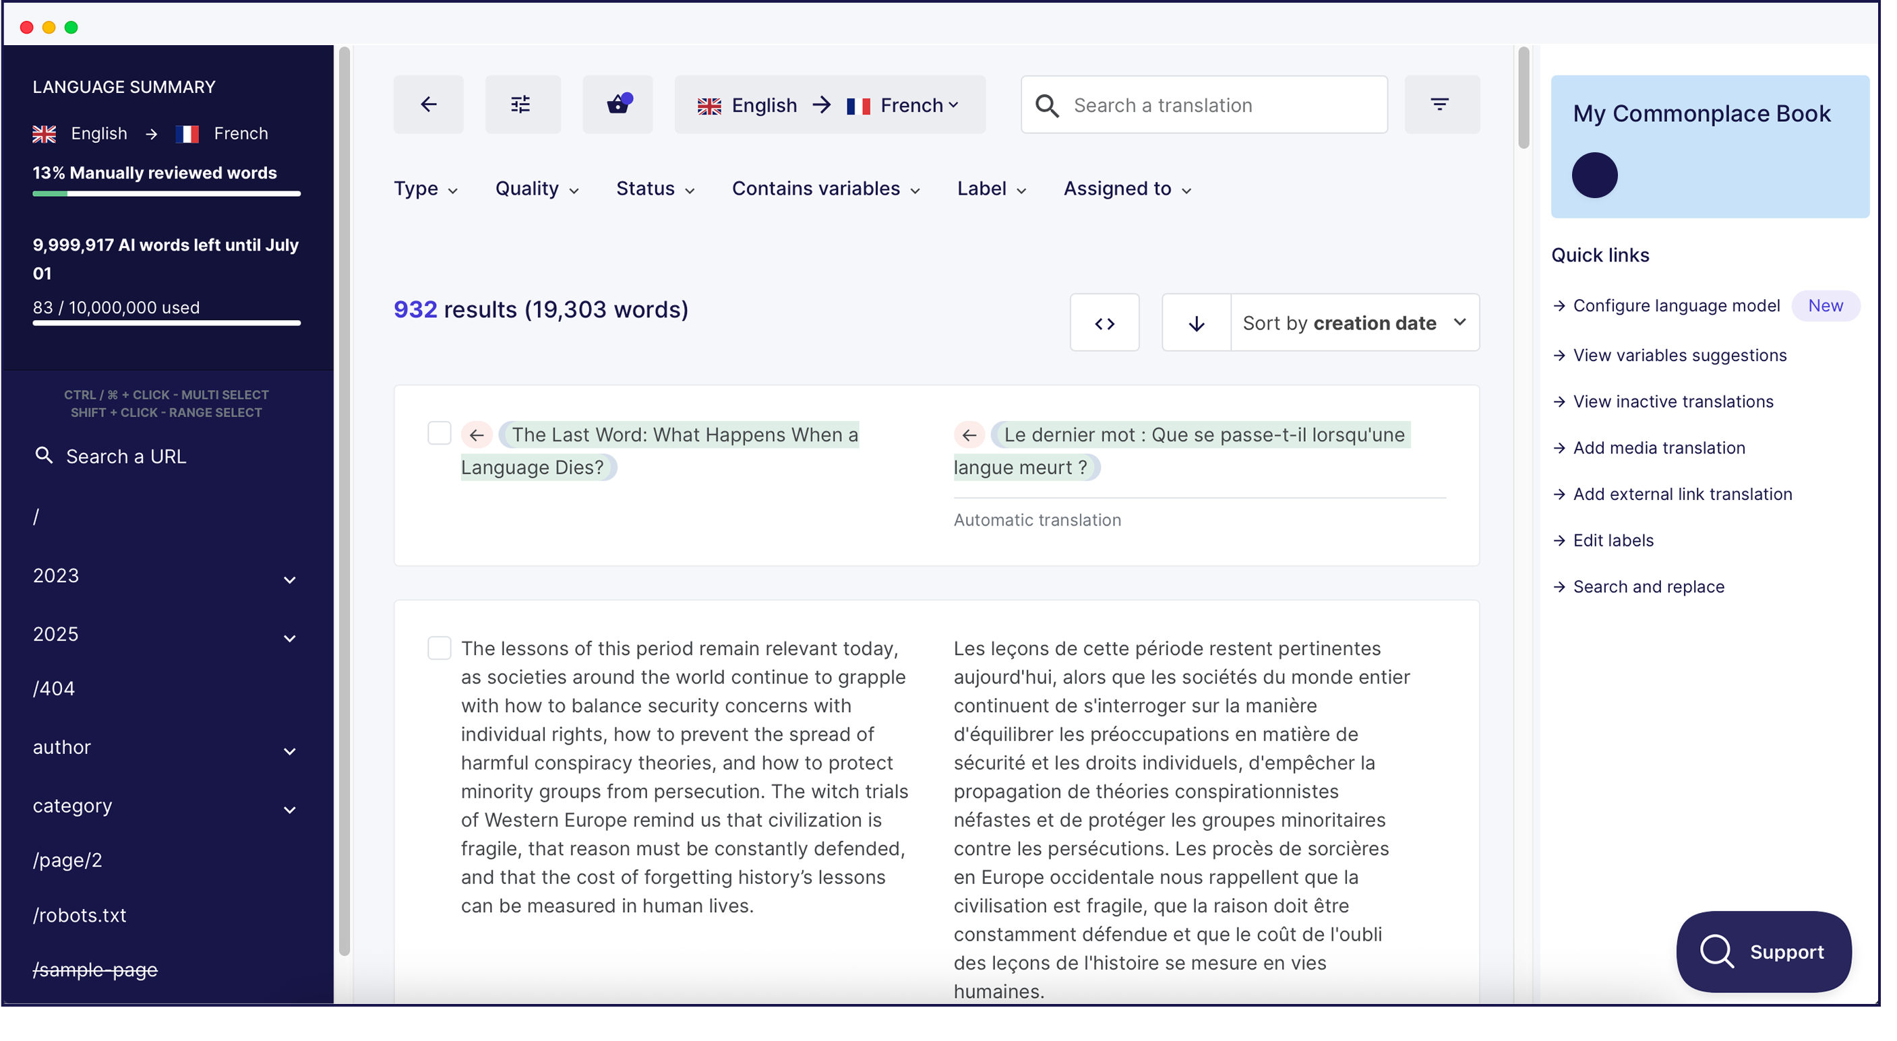Change Sort by creation date option
Viewport: 1897px width, 1041px height.
1355,323
